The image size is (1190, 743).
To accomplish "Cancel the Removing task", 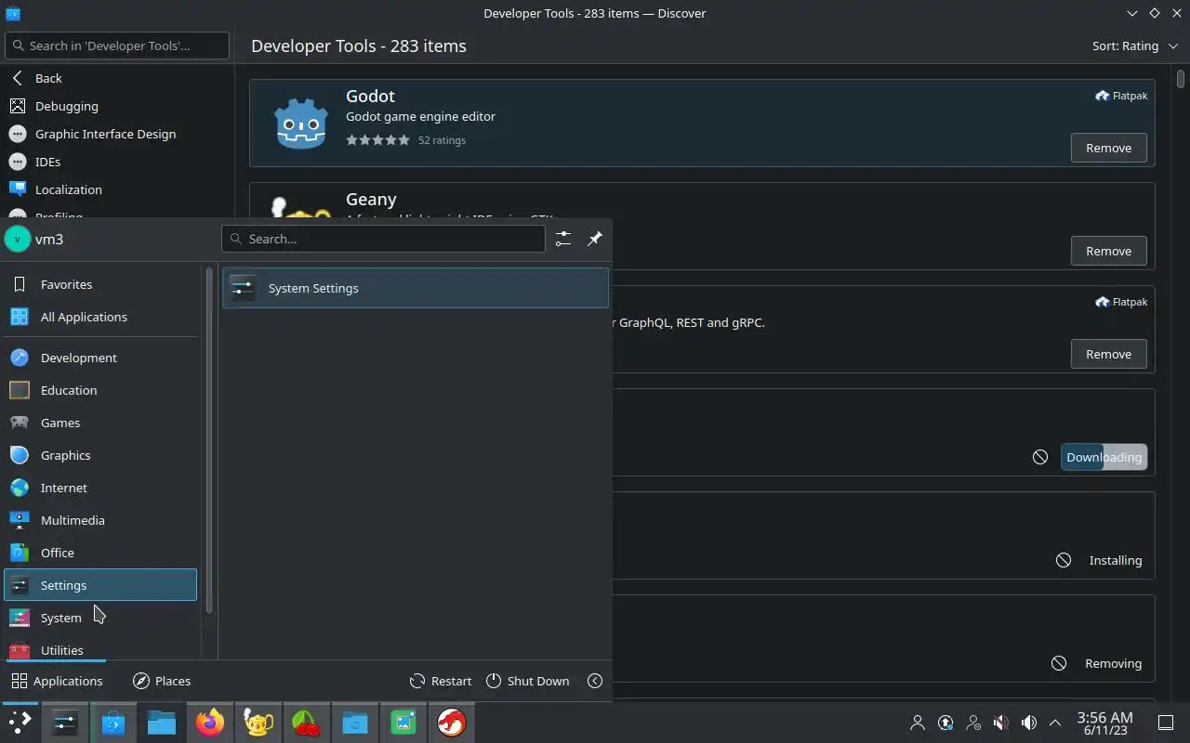I will click(1059, 663).
